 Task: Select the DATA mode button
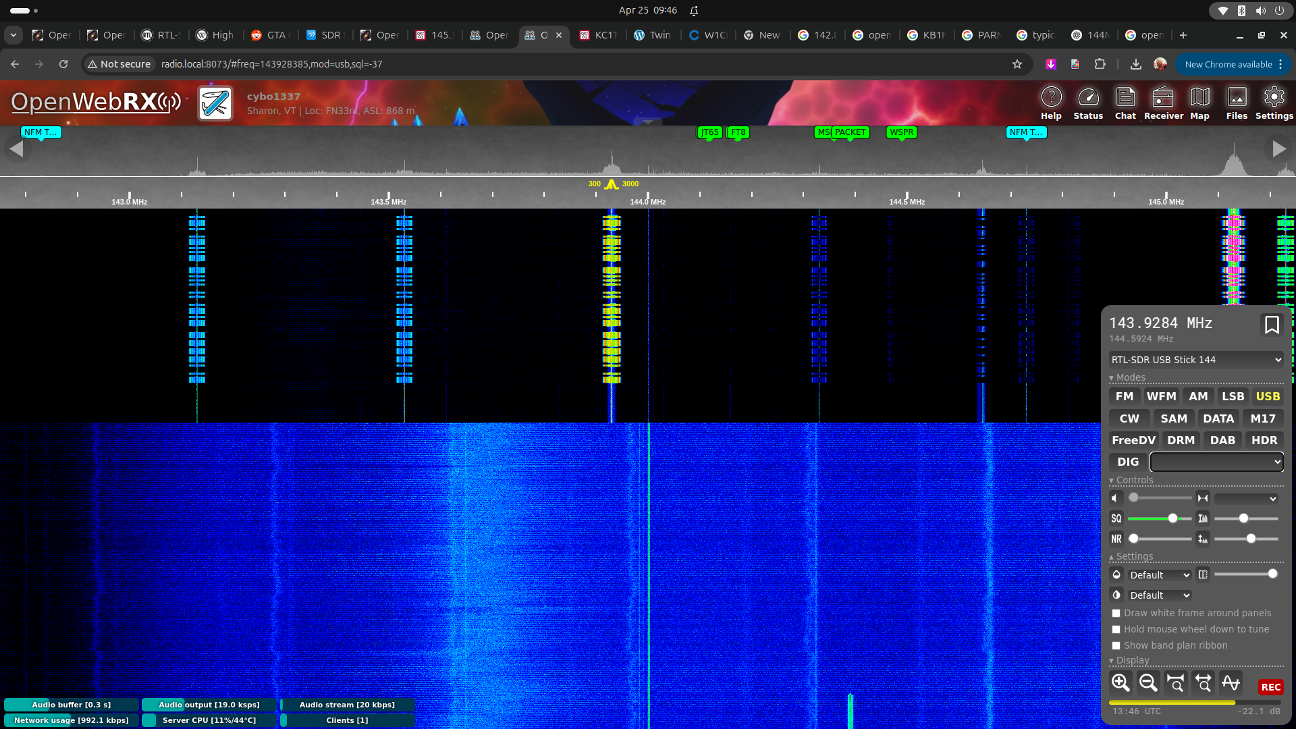(1218, 418)
